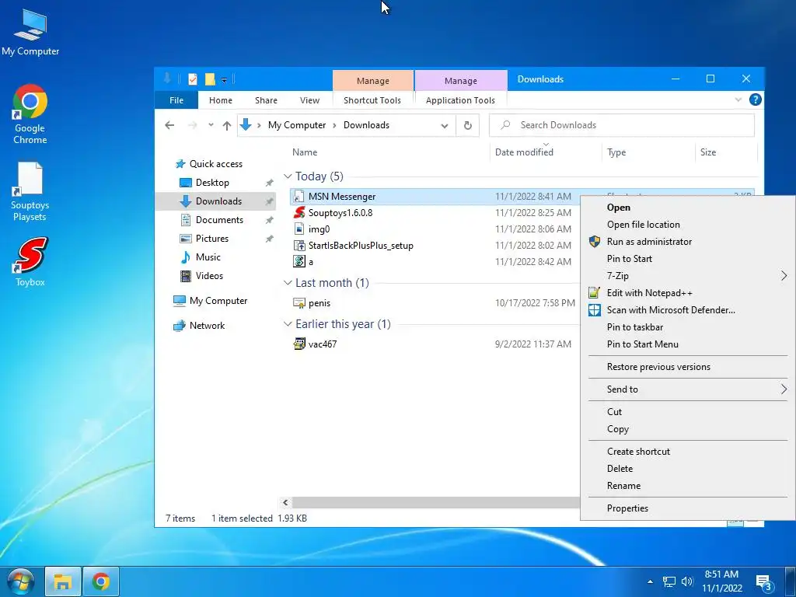
Task: Open the Application Tools tab
Action: tap(460, 100)
